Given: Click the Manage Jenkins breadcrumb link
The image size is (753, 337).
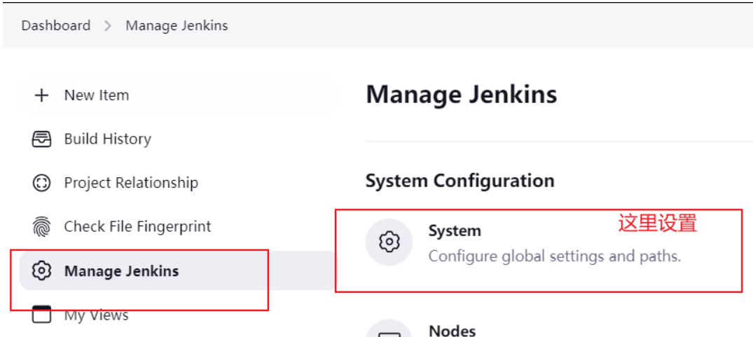Looking at the screenshot, I should [x=177, y=25].
